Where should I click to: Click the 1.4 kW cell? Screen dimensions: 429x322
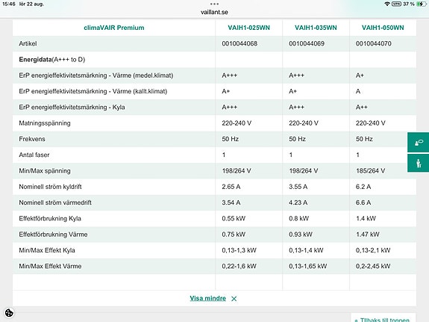(x=366, y=218)
